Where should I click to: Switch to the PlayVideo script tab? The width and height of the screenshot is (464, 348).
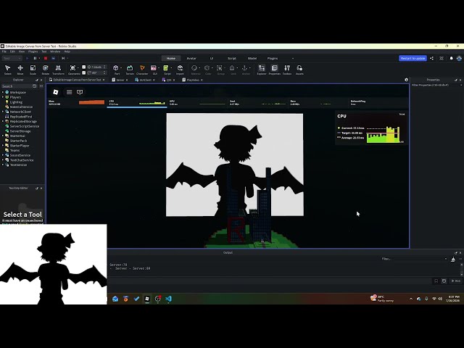pos(193,80)
